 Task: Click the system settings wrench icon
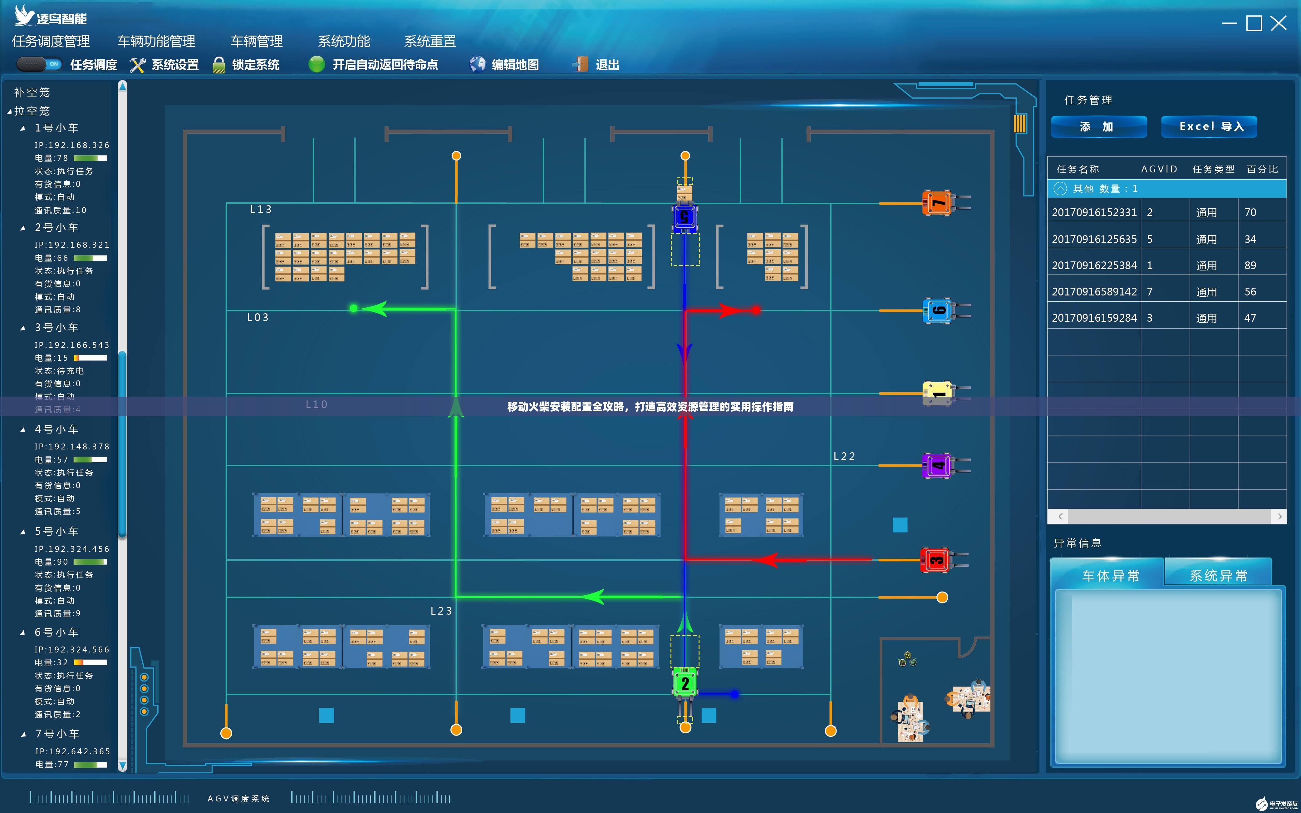[x=138, y=65]
